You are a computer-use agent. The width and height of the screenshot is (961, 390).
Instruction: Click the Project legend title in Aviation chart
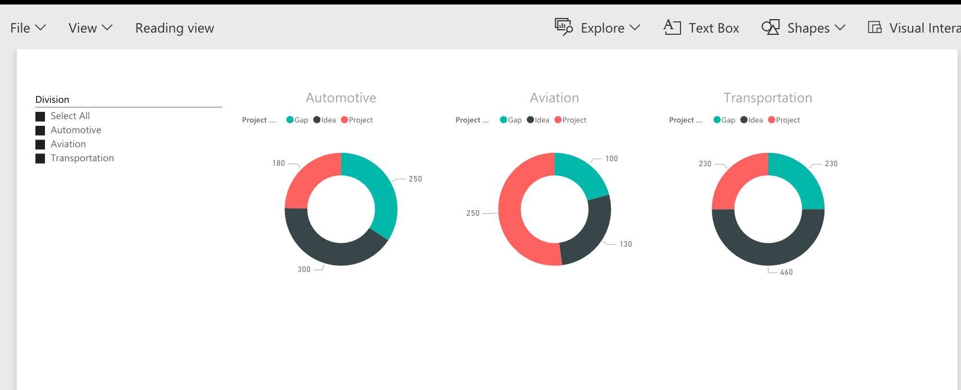click(472, 120)
